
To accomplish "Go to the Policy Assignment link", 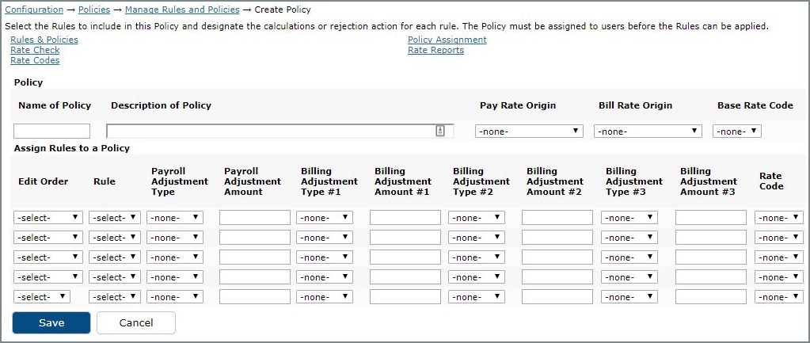I will tap(447, 40).
